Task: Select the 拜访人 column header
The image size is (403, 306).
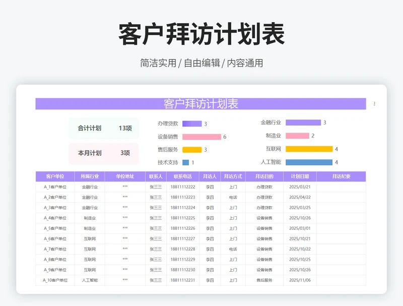Action: (210, 176)
